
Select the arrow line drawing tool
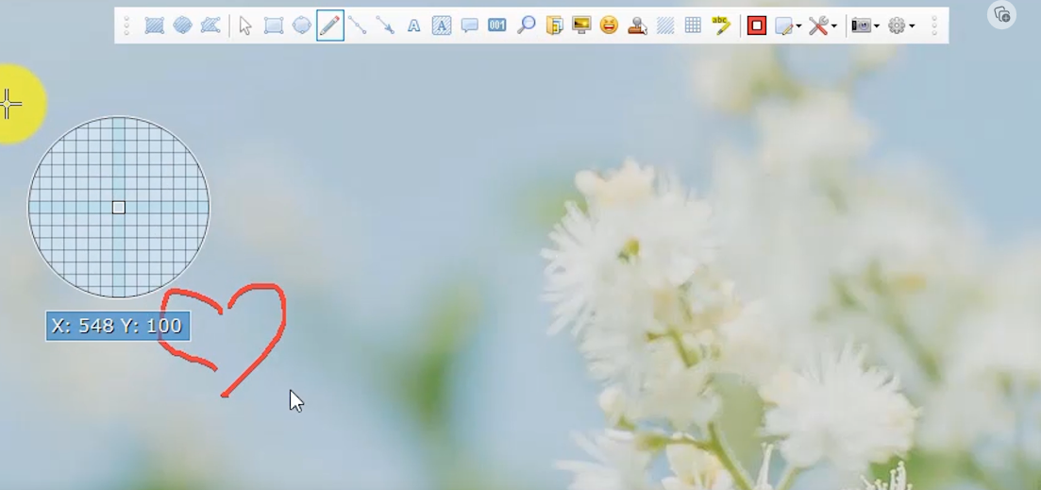385,26
